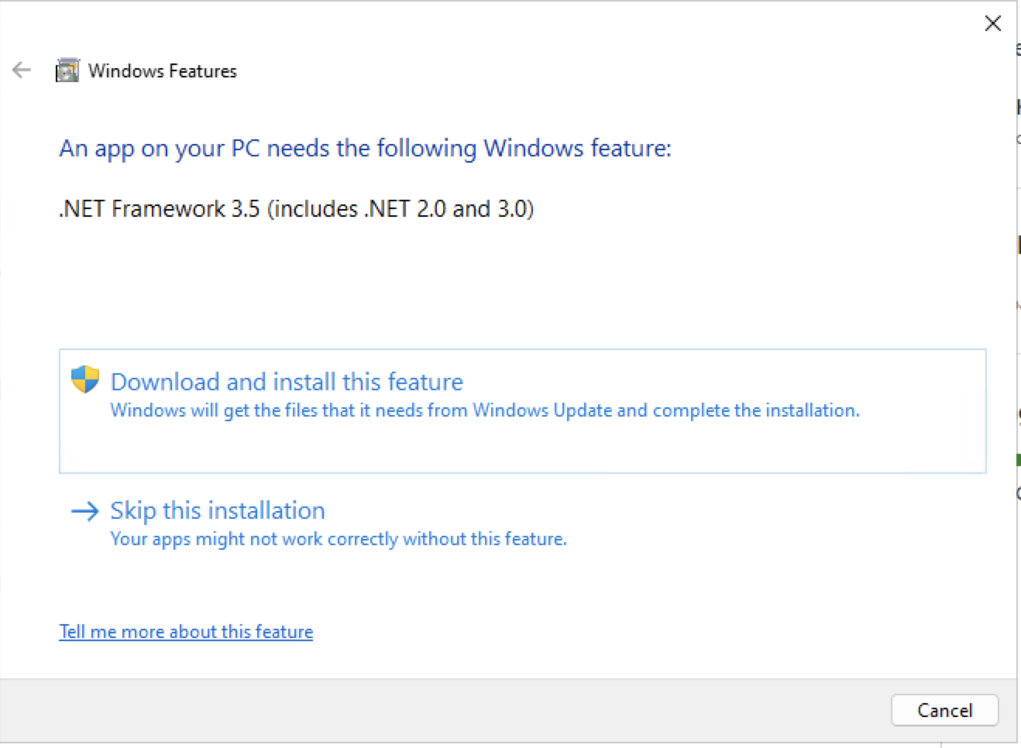Click the Windows Features title text

163,71
